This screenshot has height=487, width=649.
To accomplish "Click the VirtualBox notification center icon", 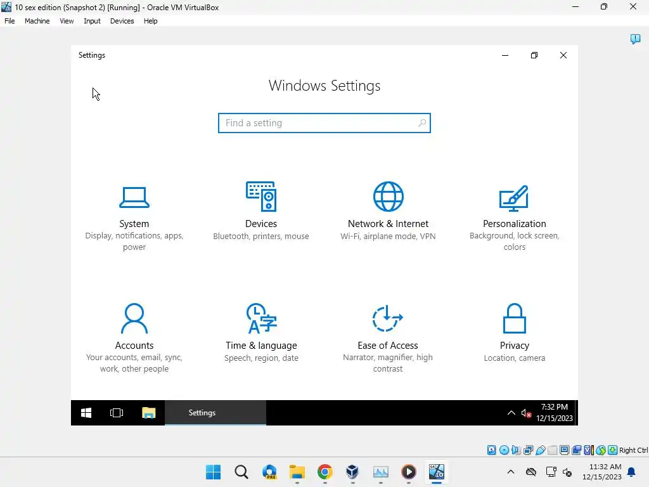I will pyautogui.click(x=635, y=39).
